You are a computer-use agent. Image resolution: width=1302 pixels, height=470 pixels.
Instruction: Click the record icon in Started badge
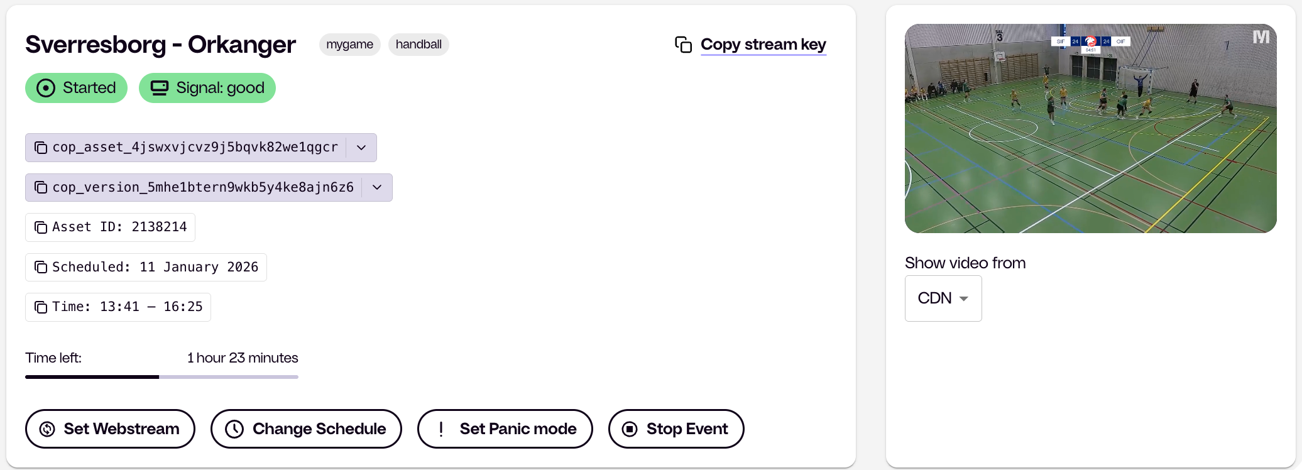coord(46,88)
